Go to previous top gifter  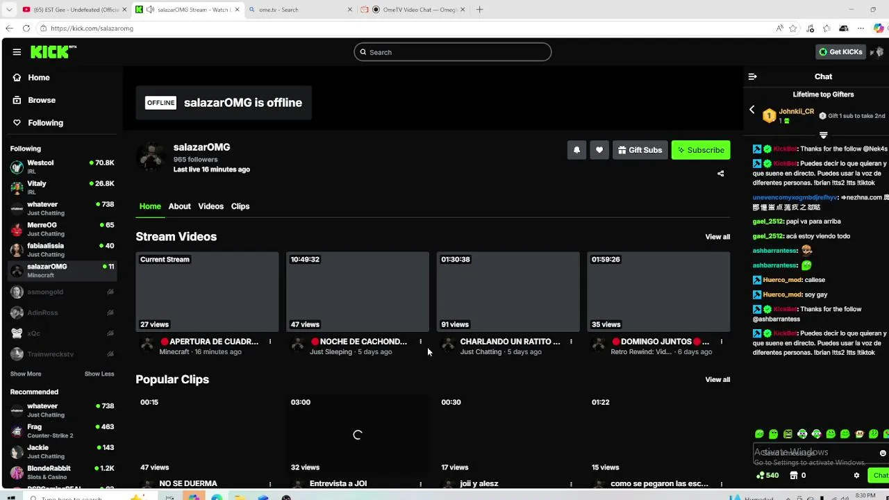(751, 110)
